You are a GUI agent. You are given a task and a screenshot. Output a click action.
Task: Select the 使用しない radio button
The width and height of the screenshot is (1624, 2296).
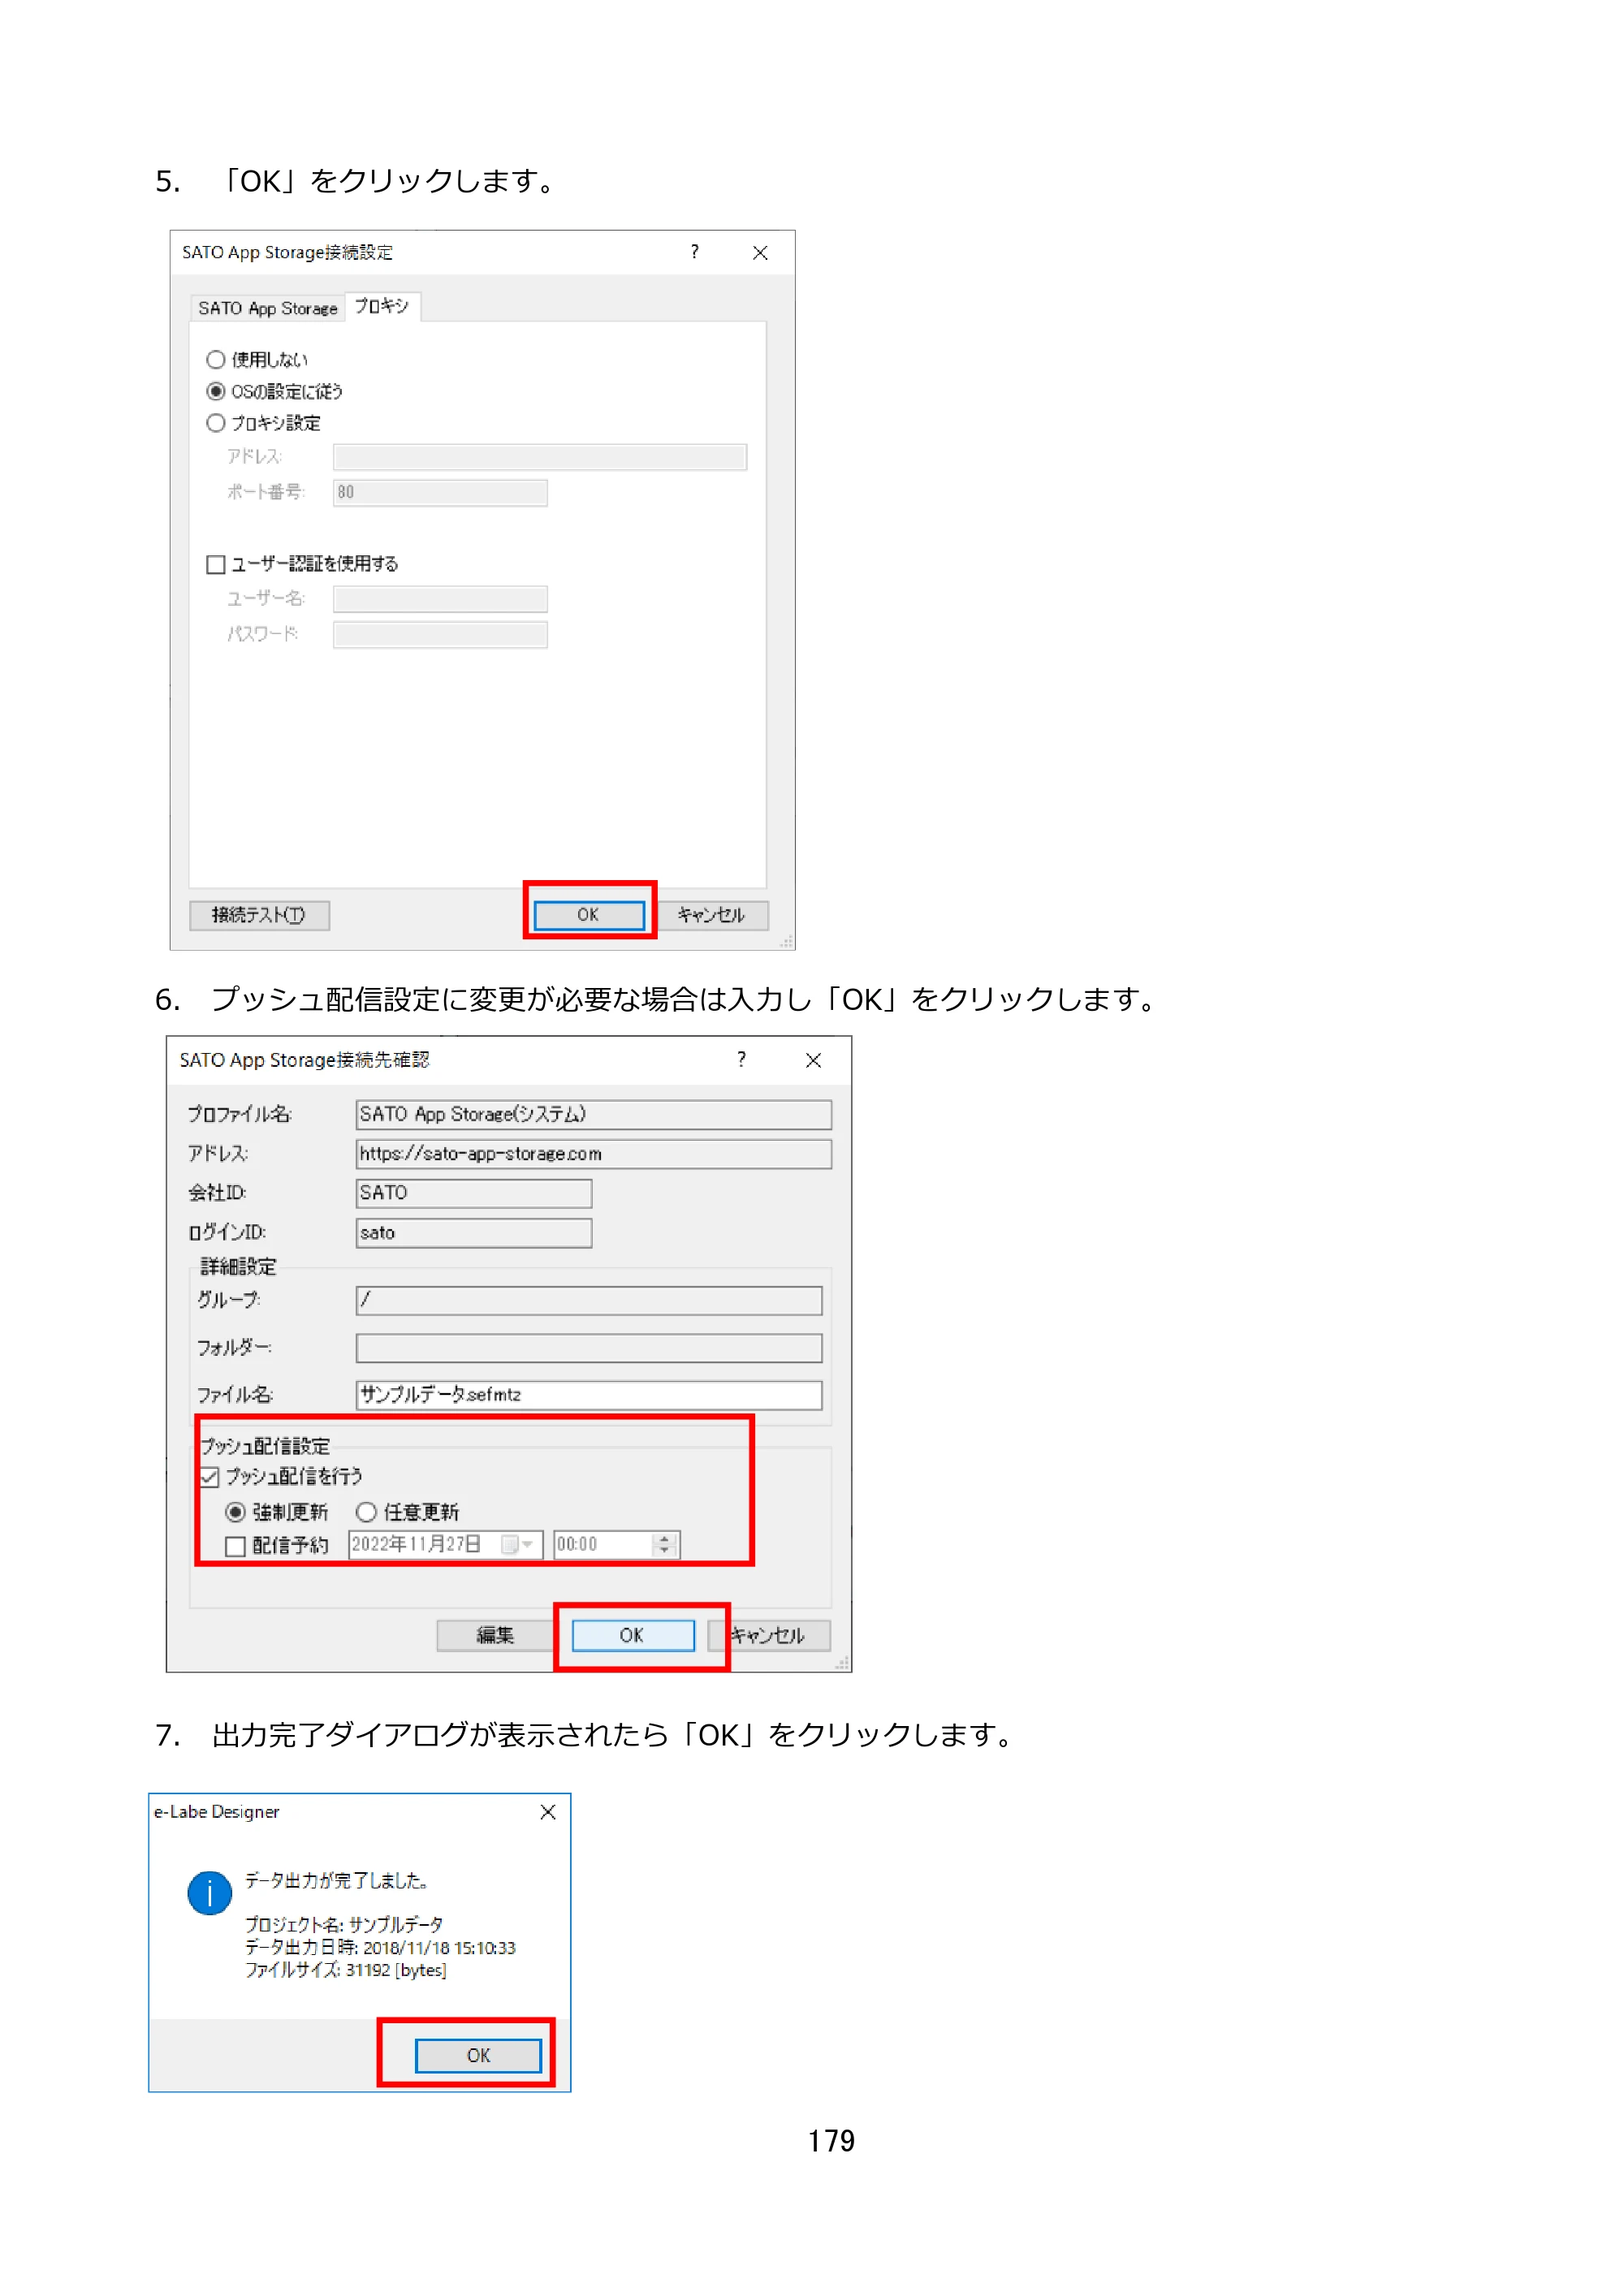click(x=215, y=359)
